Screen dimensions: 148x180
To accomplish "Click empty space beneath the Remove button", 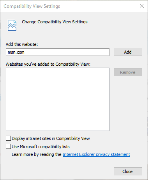I will (x=128, y=104).
